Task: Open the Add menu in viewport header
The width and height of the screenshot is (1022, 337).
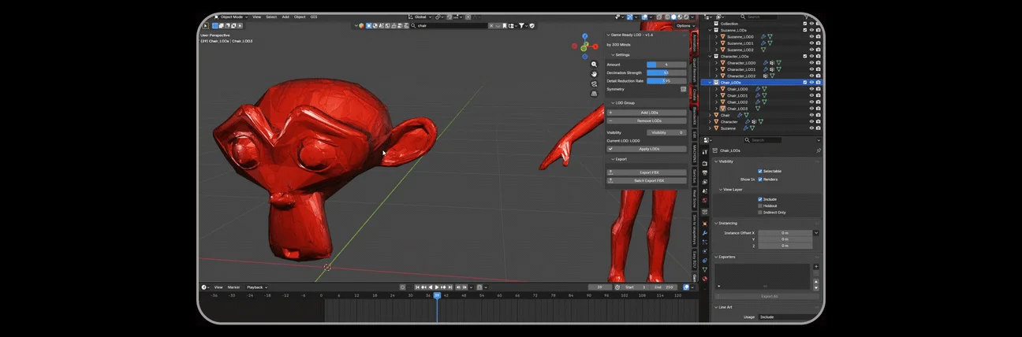Action: point(285,17)
